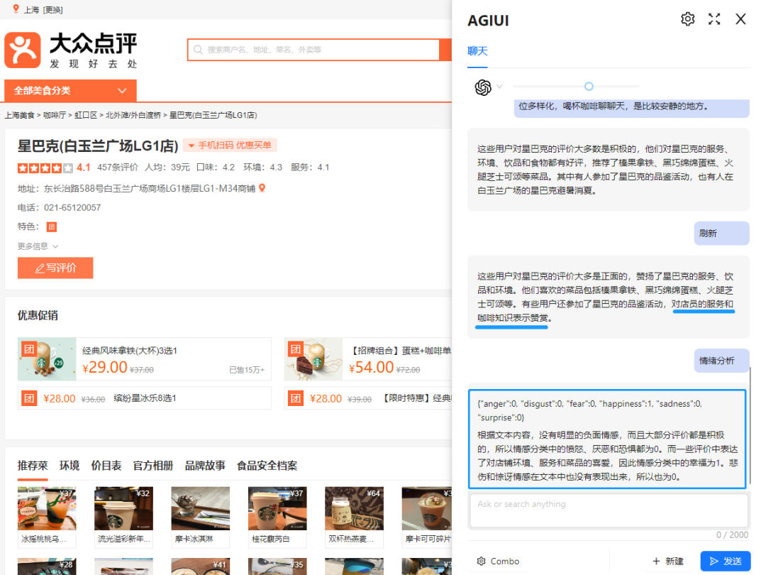This screenshot has width=766, height=575.
Task: Select 价目表 tab
Action: pyautogui.click(x=106, y=466)
